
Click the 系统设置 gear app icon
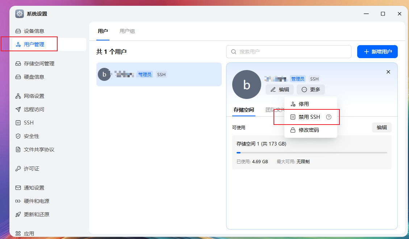20,14
